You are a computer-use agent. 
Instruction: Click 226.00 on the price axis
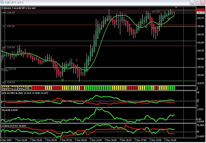[x=200, y=43]
